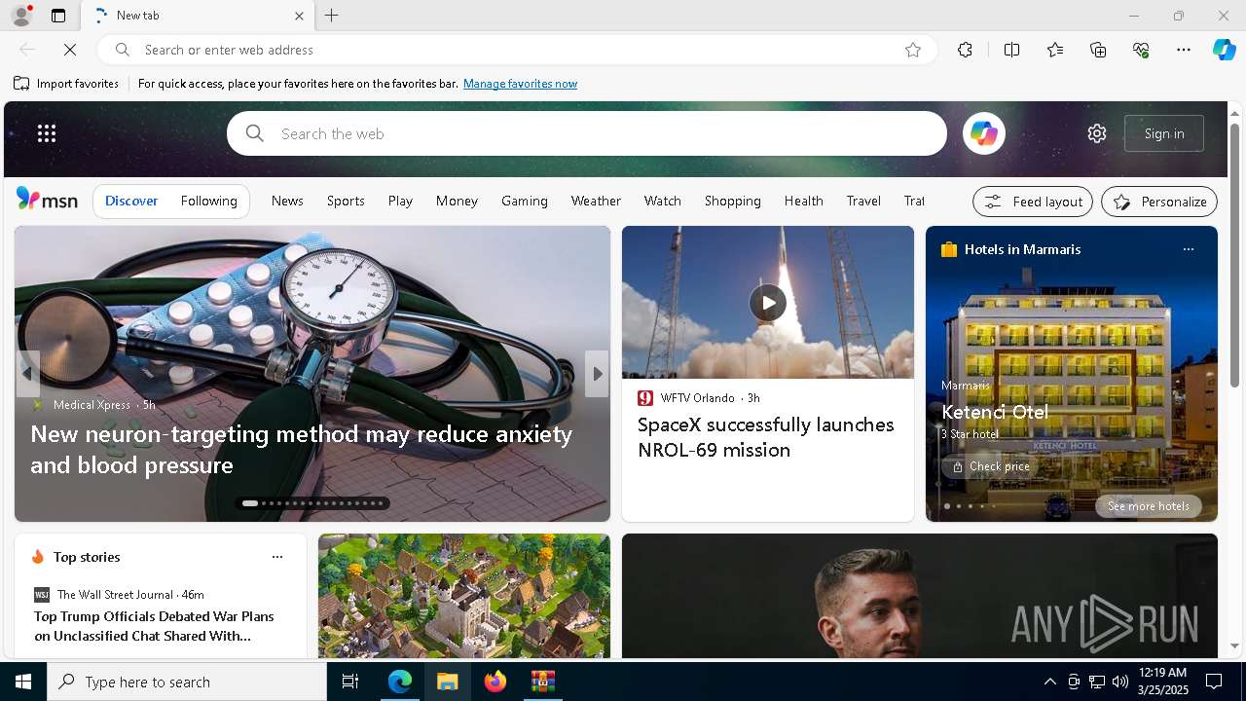Open the News category
Screen dimensions: 1246x701
coord(287,201)
